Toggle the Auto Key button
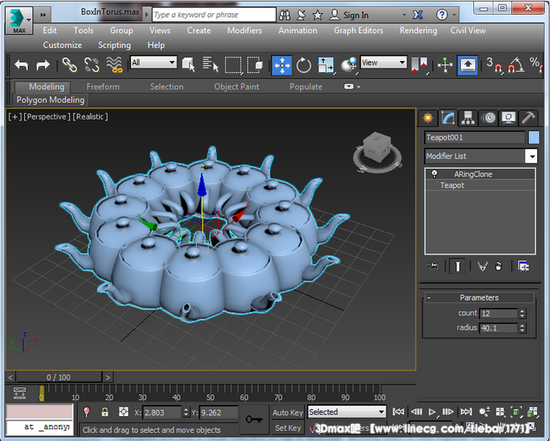This screenshot has width=551, height=441. click(x=288, y=412)
